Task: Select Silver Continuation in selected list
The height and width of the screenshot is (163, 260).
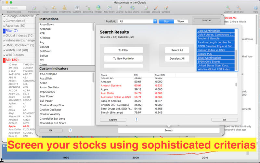Action: (216, 58)
